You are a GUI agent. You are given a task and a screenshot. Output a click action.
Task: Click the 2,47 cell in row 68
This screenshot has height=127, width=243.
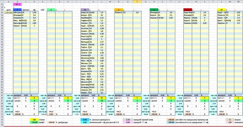(x=76, y=103)
